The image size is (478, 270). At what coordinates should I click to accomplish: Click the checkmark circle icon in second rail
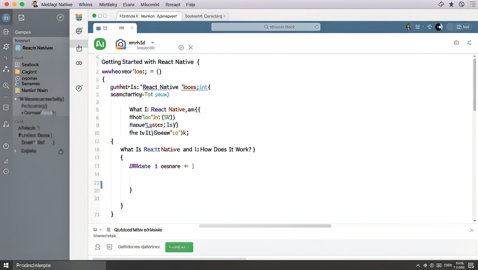[79, 88]
